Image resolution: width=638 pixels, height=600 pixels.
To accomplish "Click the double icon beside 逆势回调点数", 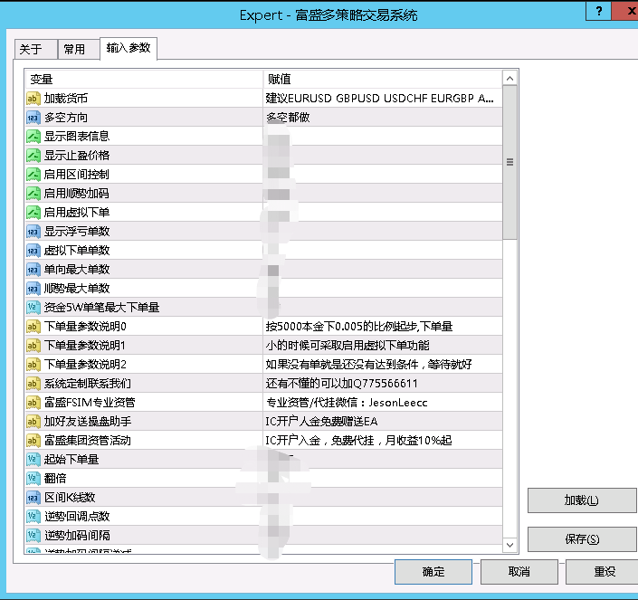I will point(33,517).
